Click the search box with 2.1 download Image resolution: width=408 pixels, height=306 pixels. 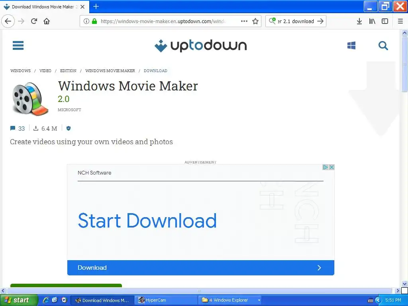tap(296, 21)
